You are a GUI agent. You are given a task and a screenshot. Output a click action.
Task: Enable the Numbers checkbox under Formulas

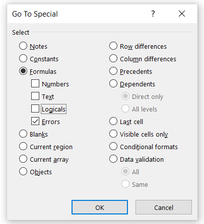(x=35, y=83)
